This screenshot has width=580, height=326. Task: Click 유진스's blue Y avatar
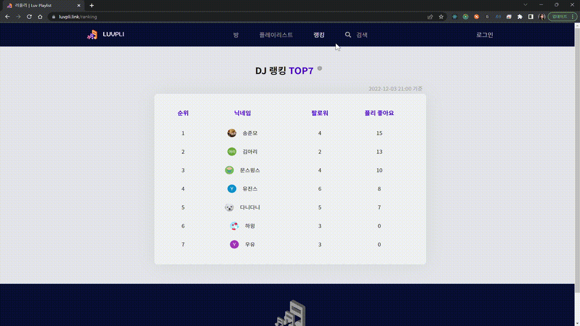click(232, 189)
